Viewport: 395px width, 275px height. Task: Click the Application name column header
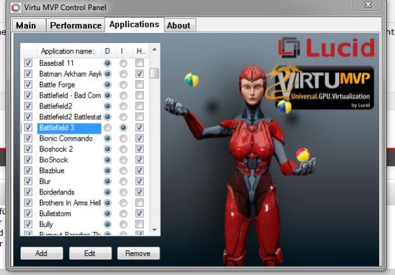(x=68, y=51)
